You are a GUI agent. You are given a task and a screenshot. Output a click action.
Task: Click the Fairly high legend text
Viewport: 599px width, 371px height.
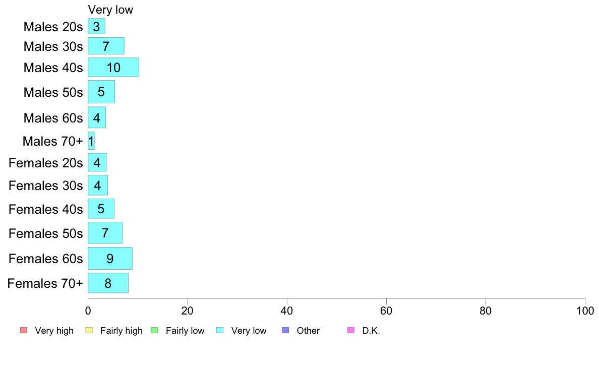coord(121,331)
